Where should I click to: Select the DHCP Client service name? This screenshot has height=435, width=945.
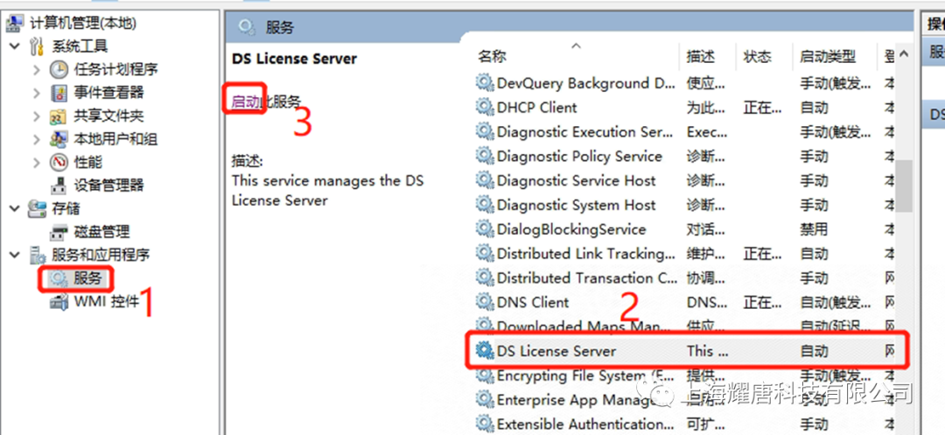tap(536, 108)
